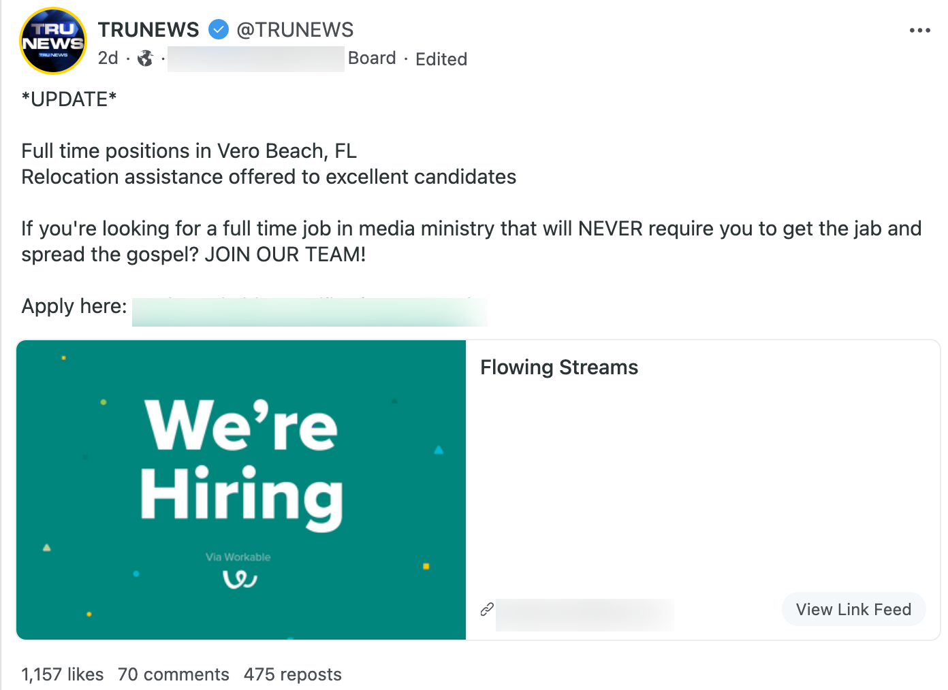948x690 pixels.
Task: Click the blue verified badge
Action: (x=218, y=30)
